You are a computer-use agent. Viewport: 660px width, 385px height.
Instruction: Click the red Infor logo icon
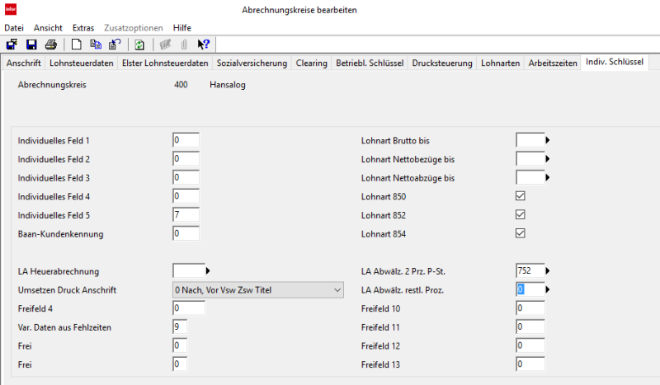point(11,9)
